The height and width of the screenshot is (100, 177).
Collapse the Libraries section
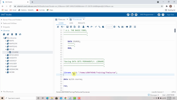click(2, 31)
